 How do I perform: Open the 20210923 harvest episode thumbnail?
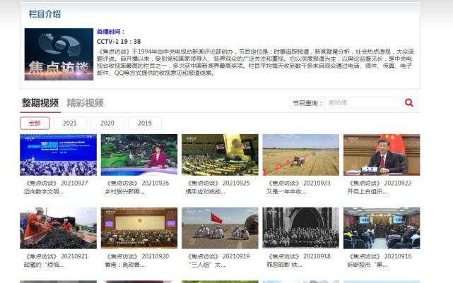tap(300, 155)
